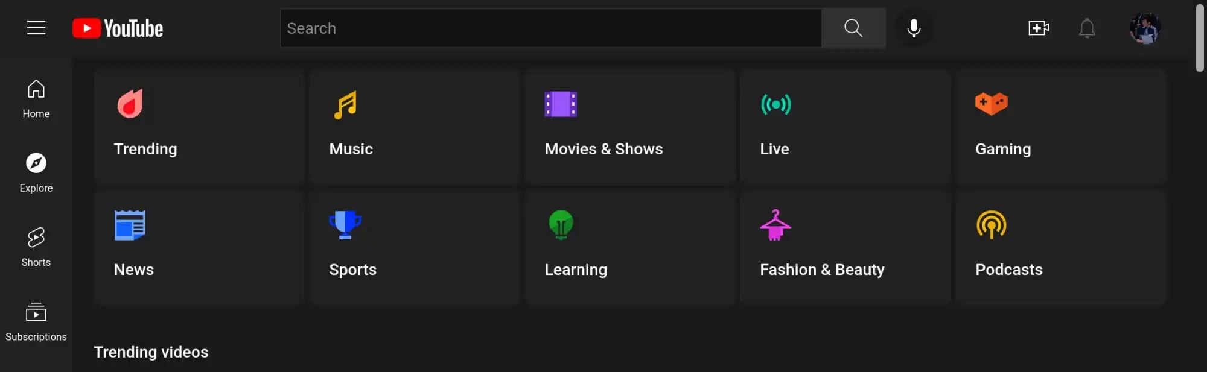Open the hamburger guide menu
The height and width of the screenshot is (372, 1207).
point(36,28)
